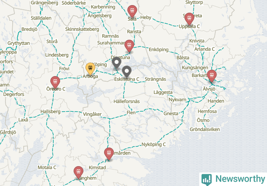Select the red train marker at Linghem
The width and height of the screenshot is (267, 186).
(79, 172)
